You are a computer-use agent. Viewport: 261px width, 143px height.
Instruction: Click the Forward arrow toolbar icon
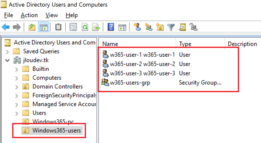coord(17,27)
